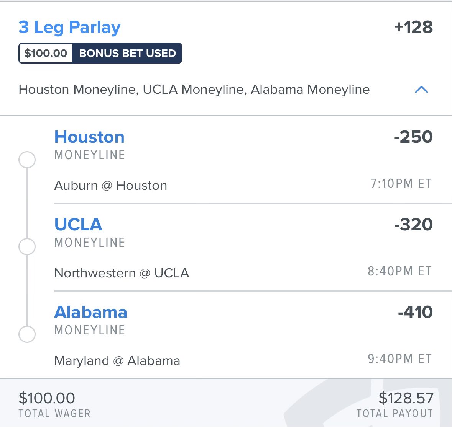Open the UCLA team link
The width and height of the screenshot is (452, 427).
coord(78,225)
